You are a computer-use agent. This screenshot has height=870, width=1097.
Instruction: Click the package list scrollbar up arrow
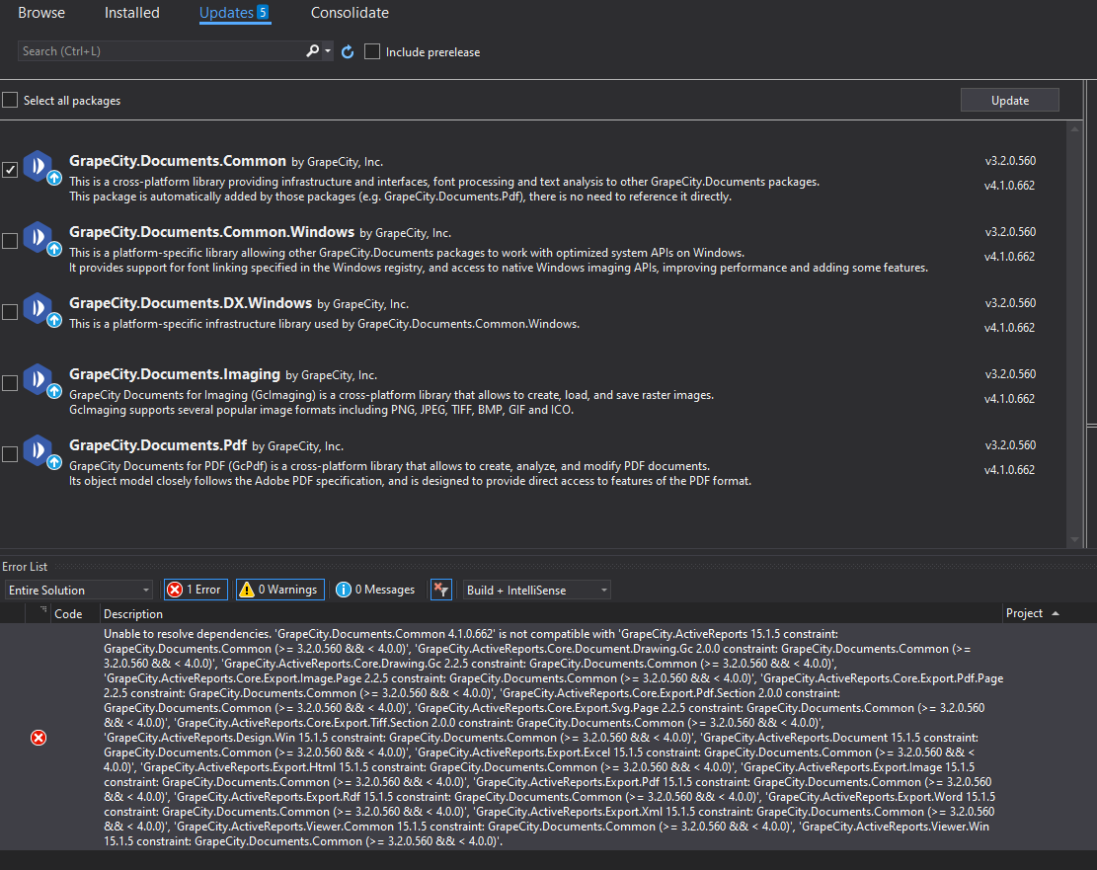click(x=1074, y=128)
